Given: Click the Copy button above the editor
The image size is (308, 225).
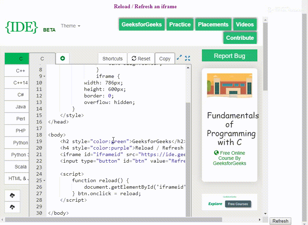Looking at the screenshot, I should [165, 58].
